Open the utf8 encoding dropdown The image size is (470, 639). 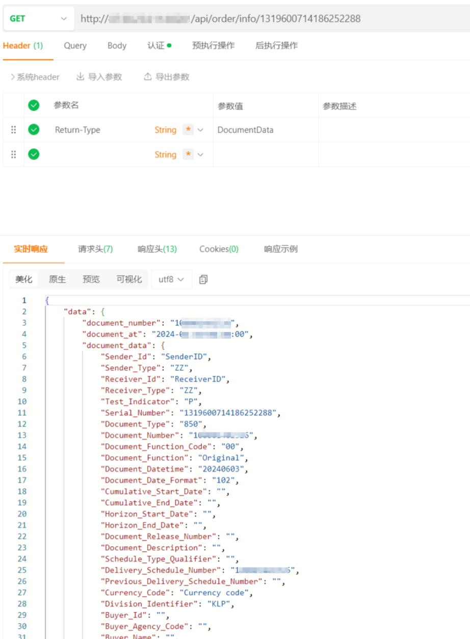pyautogui.click(x=171, y=279)
